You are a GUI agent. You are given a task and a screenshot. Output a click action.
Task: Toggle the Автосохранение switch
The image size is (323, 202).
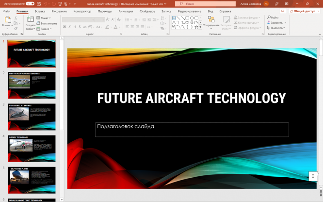point(30,3)
